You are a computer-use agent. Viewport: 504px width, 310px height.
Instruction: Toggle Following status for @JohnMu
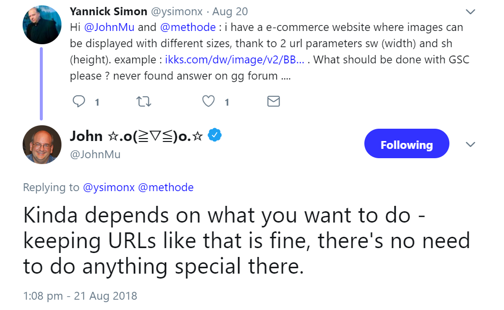pyautogui.click(x=407, y=143)
